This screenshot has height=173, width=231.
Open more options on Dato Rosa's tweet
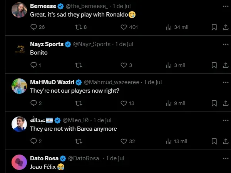point(225,158)
